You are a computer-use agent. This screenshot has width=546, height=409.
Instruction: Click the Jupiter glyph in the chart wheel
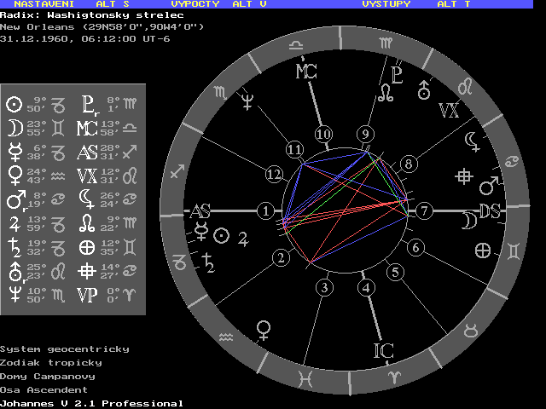click(x=243, y=237)
